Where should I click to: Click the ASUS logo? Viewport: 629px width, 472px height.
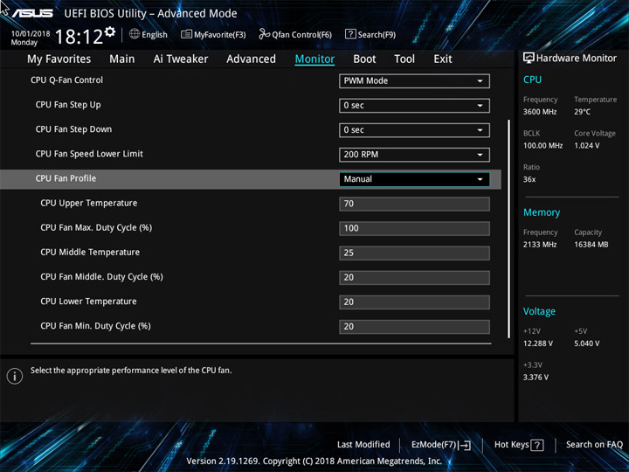pos(32,13)
